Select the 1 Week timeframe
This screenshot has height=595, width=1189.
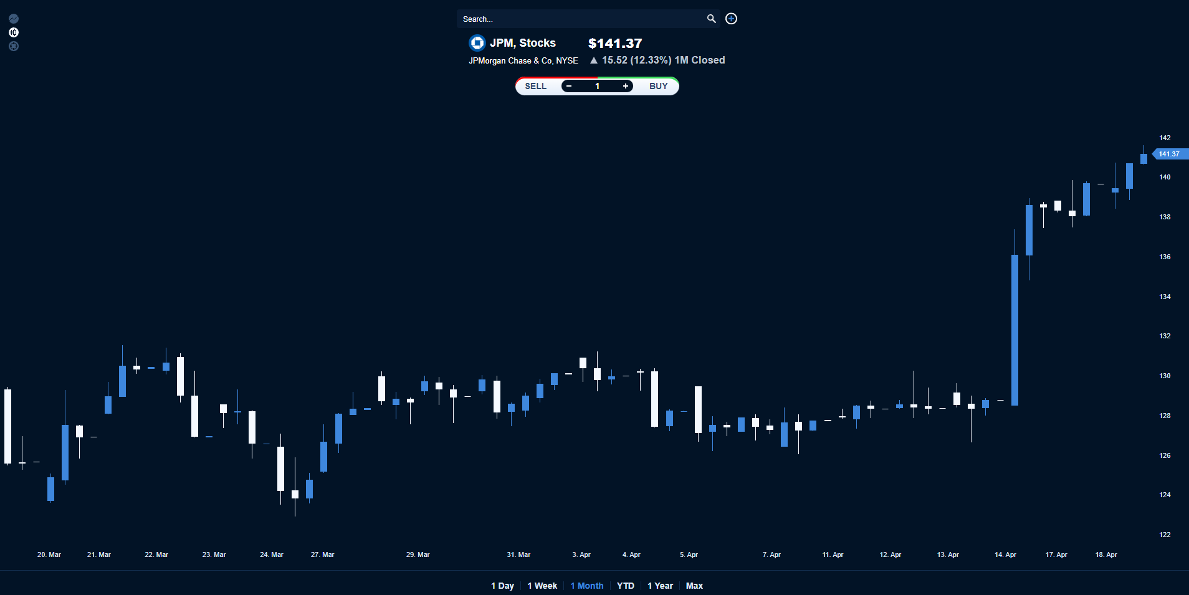pyautogui.click(x=542, y=586)
